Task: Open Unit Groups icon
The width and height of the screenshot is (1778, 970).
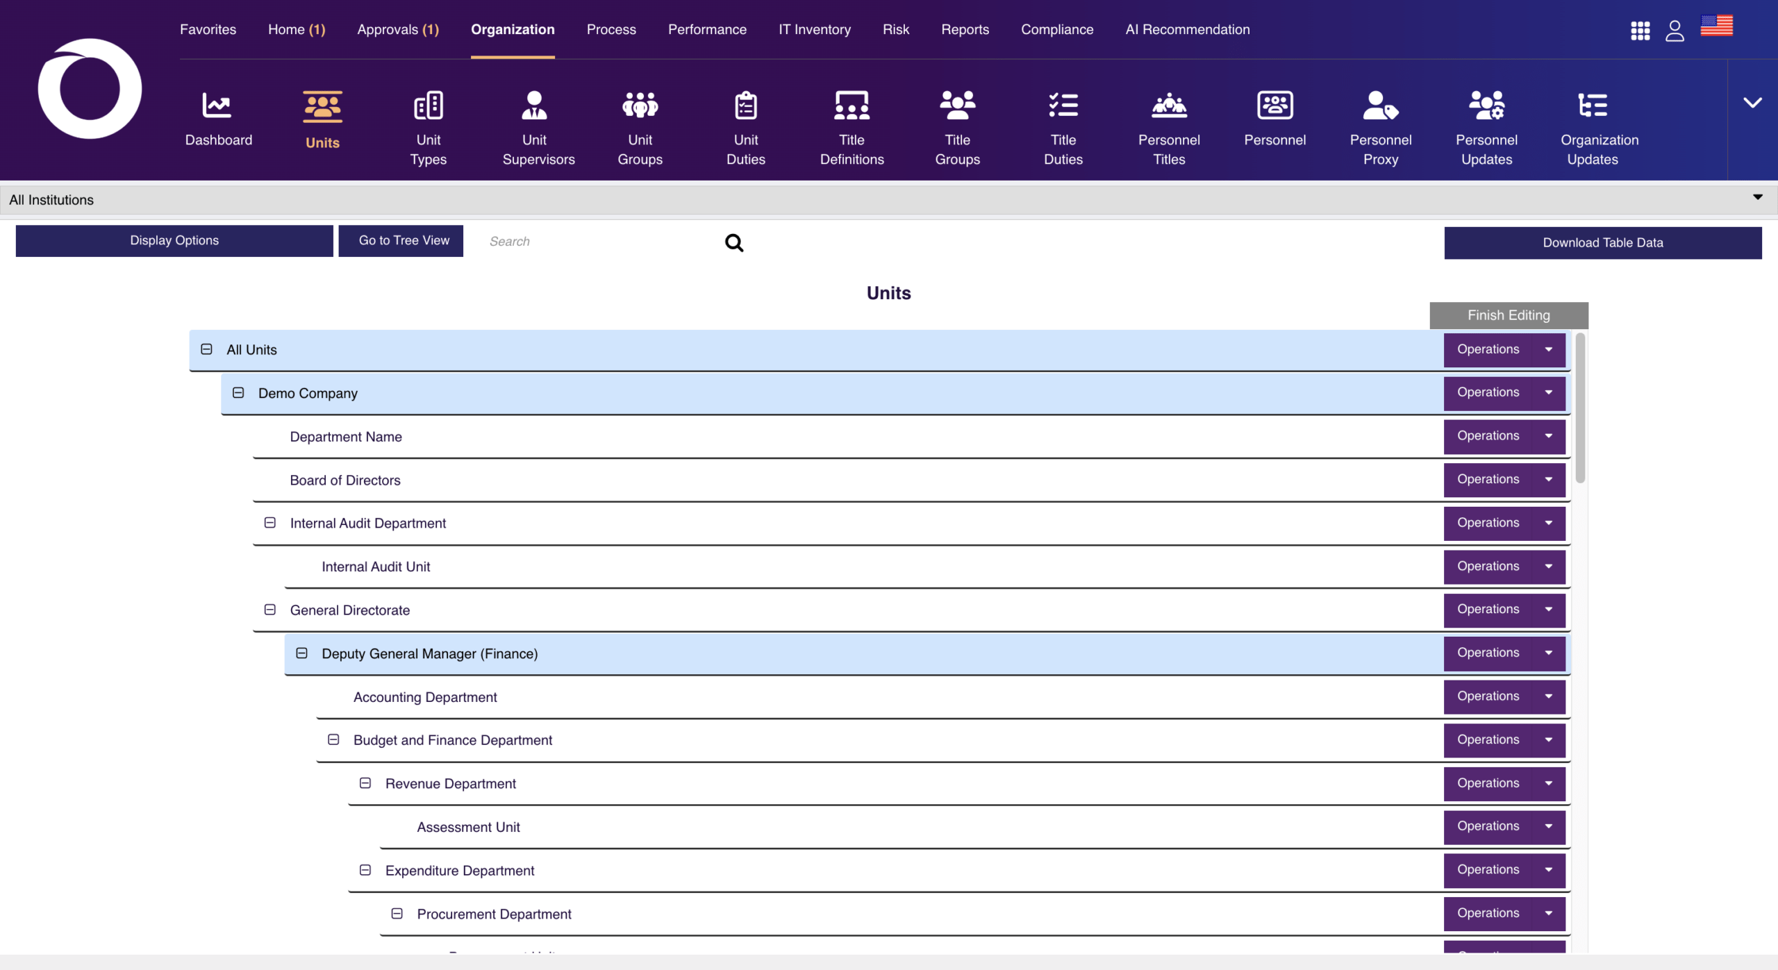Action: point(640,106)
